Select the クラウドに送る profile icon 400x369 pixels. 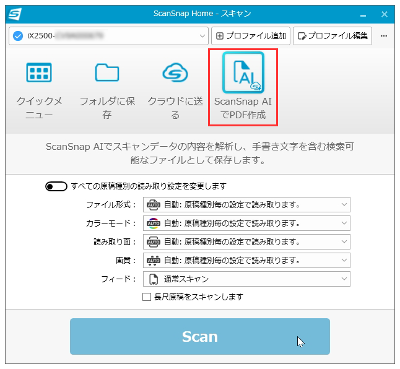[x=175, y=72]
